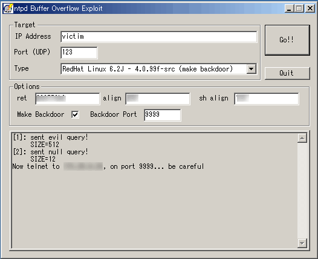This screenshot has height=259, width=318.
Task: Maximize the ntpd exploit window
Action: click(x=299, y=8)
